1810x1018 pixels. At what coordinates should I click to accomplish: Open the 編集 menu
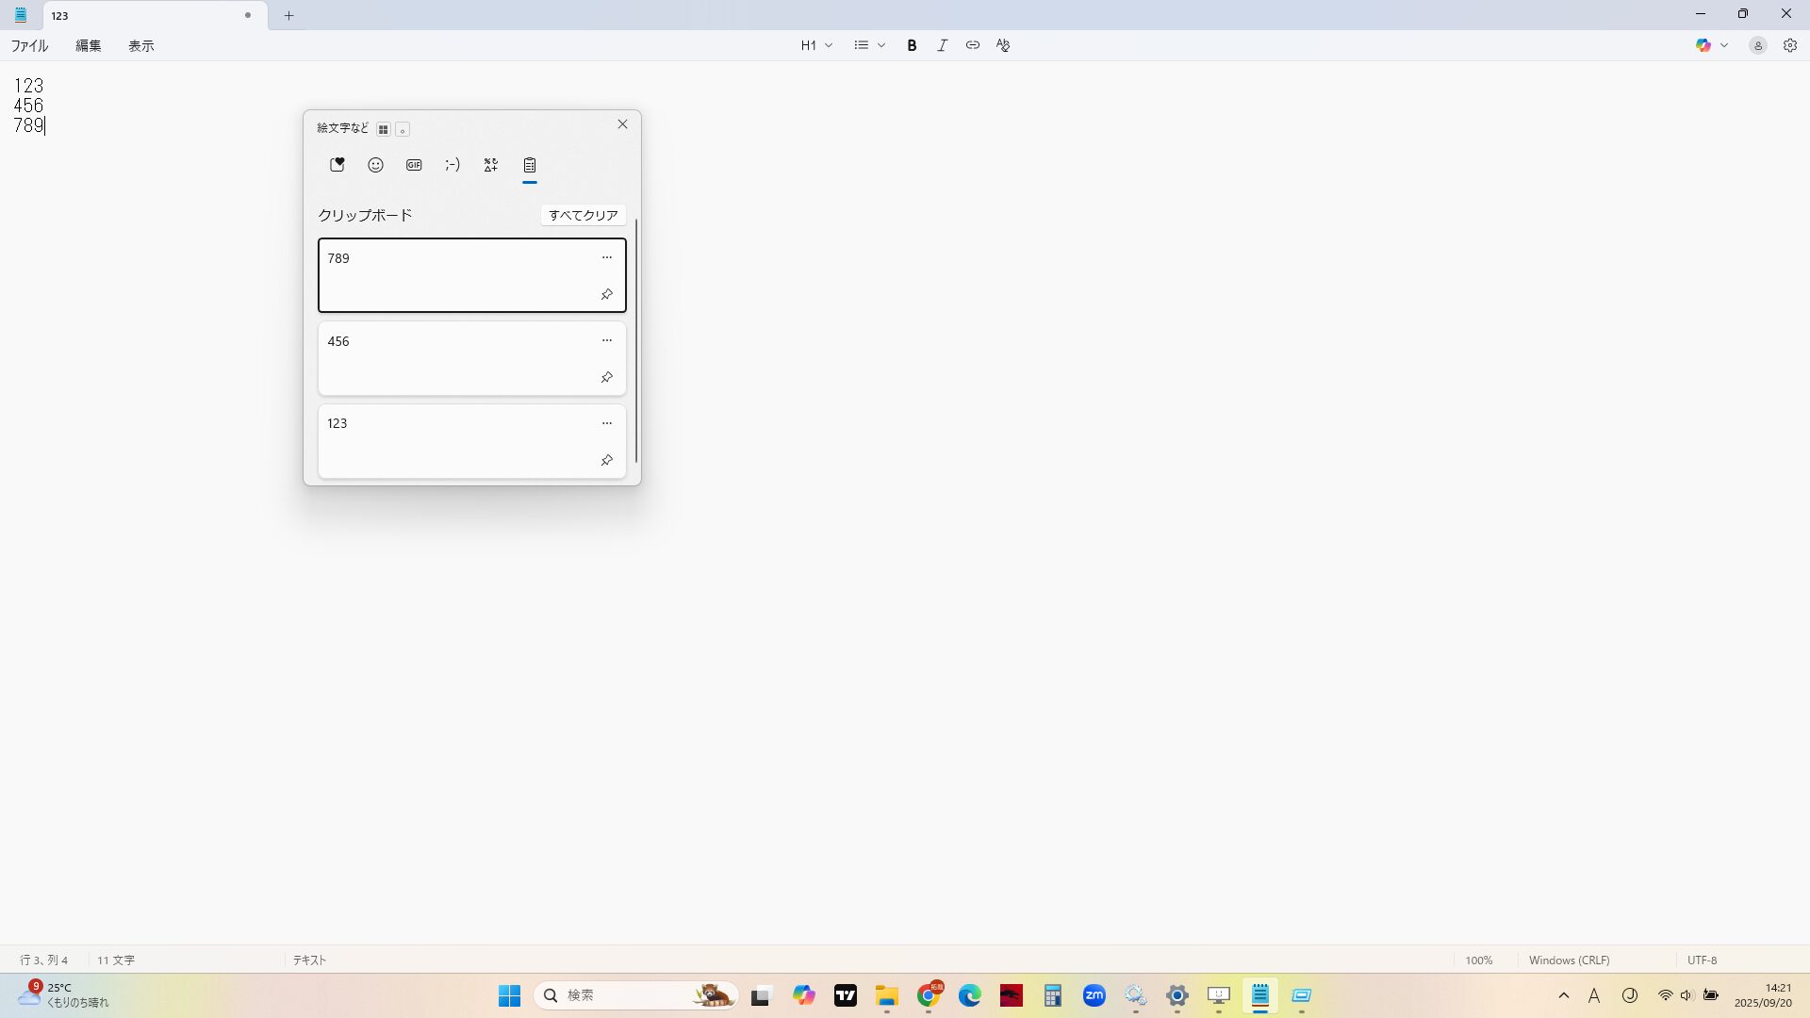[88, 45]
